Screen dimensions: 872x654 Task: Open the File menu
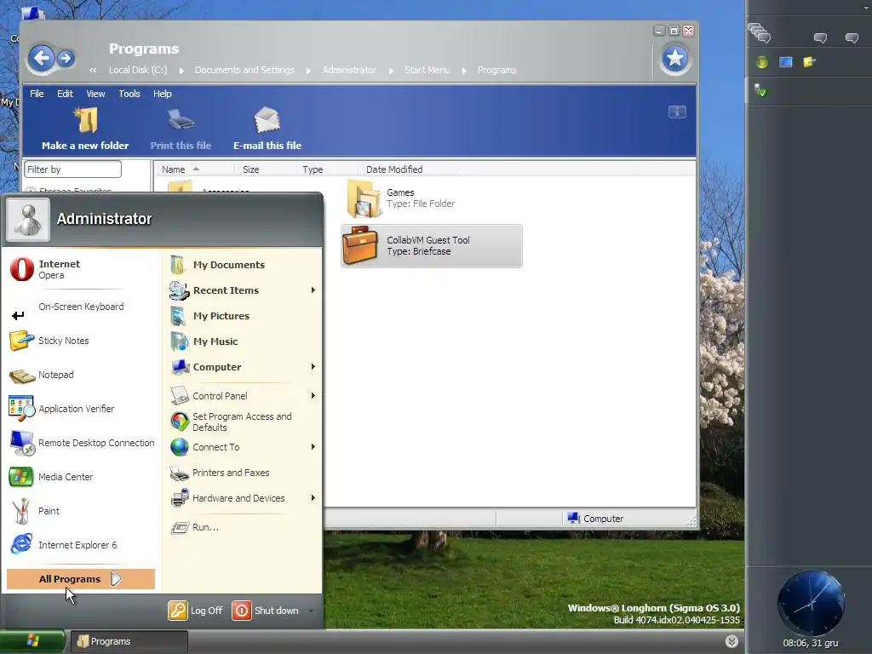(x=37, y=94)
